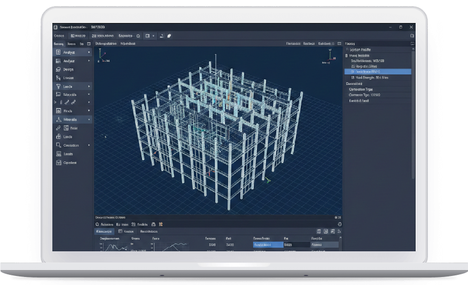468x285 pixels.
Task: Click the funnel icon in the left sidebar
Action: pos(58,86)
